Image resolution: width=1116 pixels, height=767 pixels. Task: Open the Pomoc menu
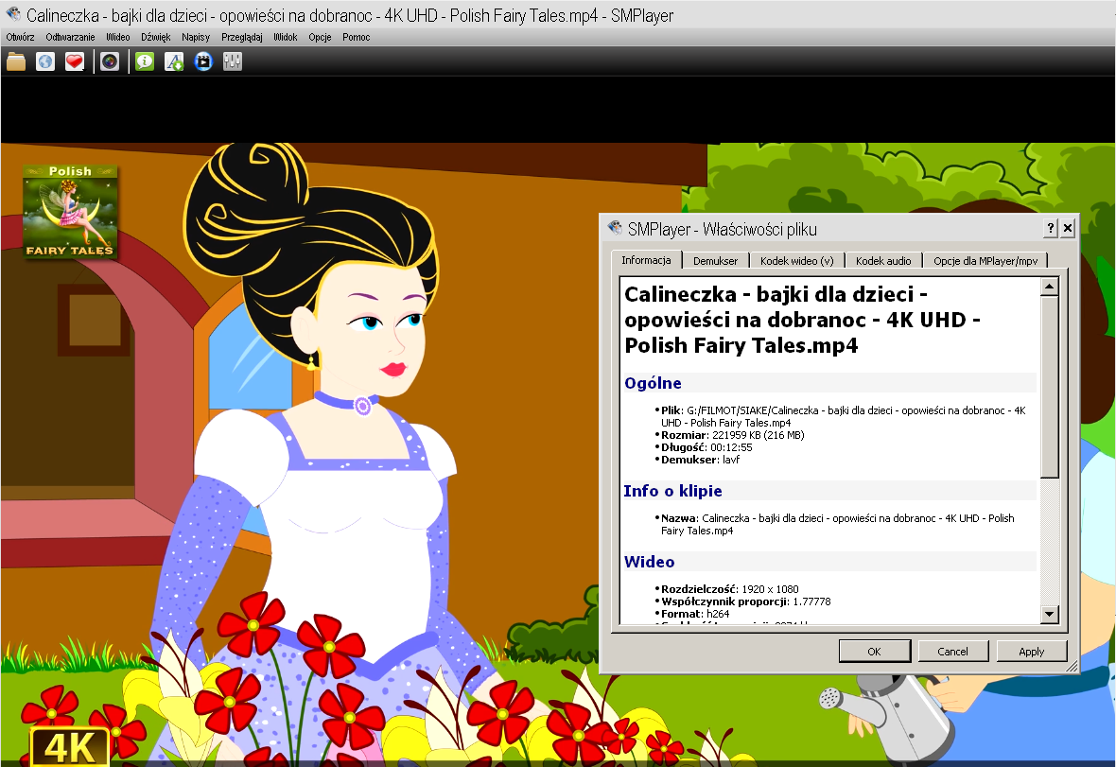(357, 37)
